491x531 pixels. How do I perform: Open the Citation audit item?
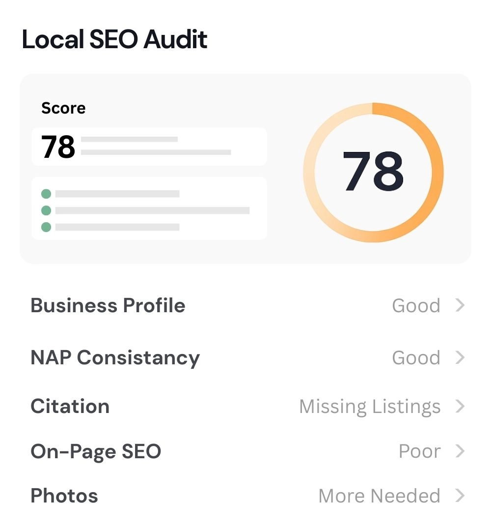pos(70,407)
